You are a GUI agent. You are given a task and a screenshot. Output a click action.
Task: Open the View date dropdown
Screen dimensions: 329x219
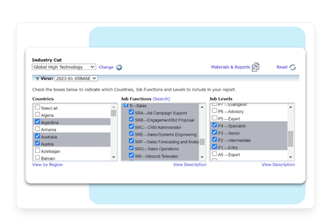click(76, 78)
